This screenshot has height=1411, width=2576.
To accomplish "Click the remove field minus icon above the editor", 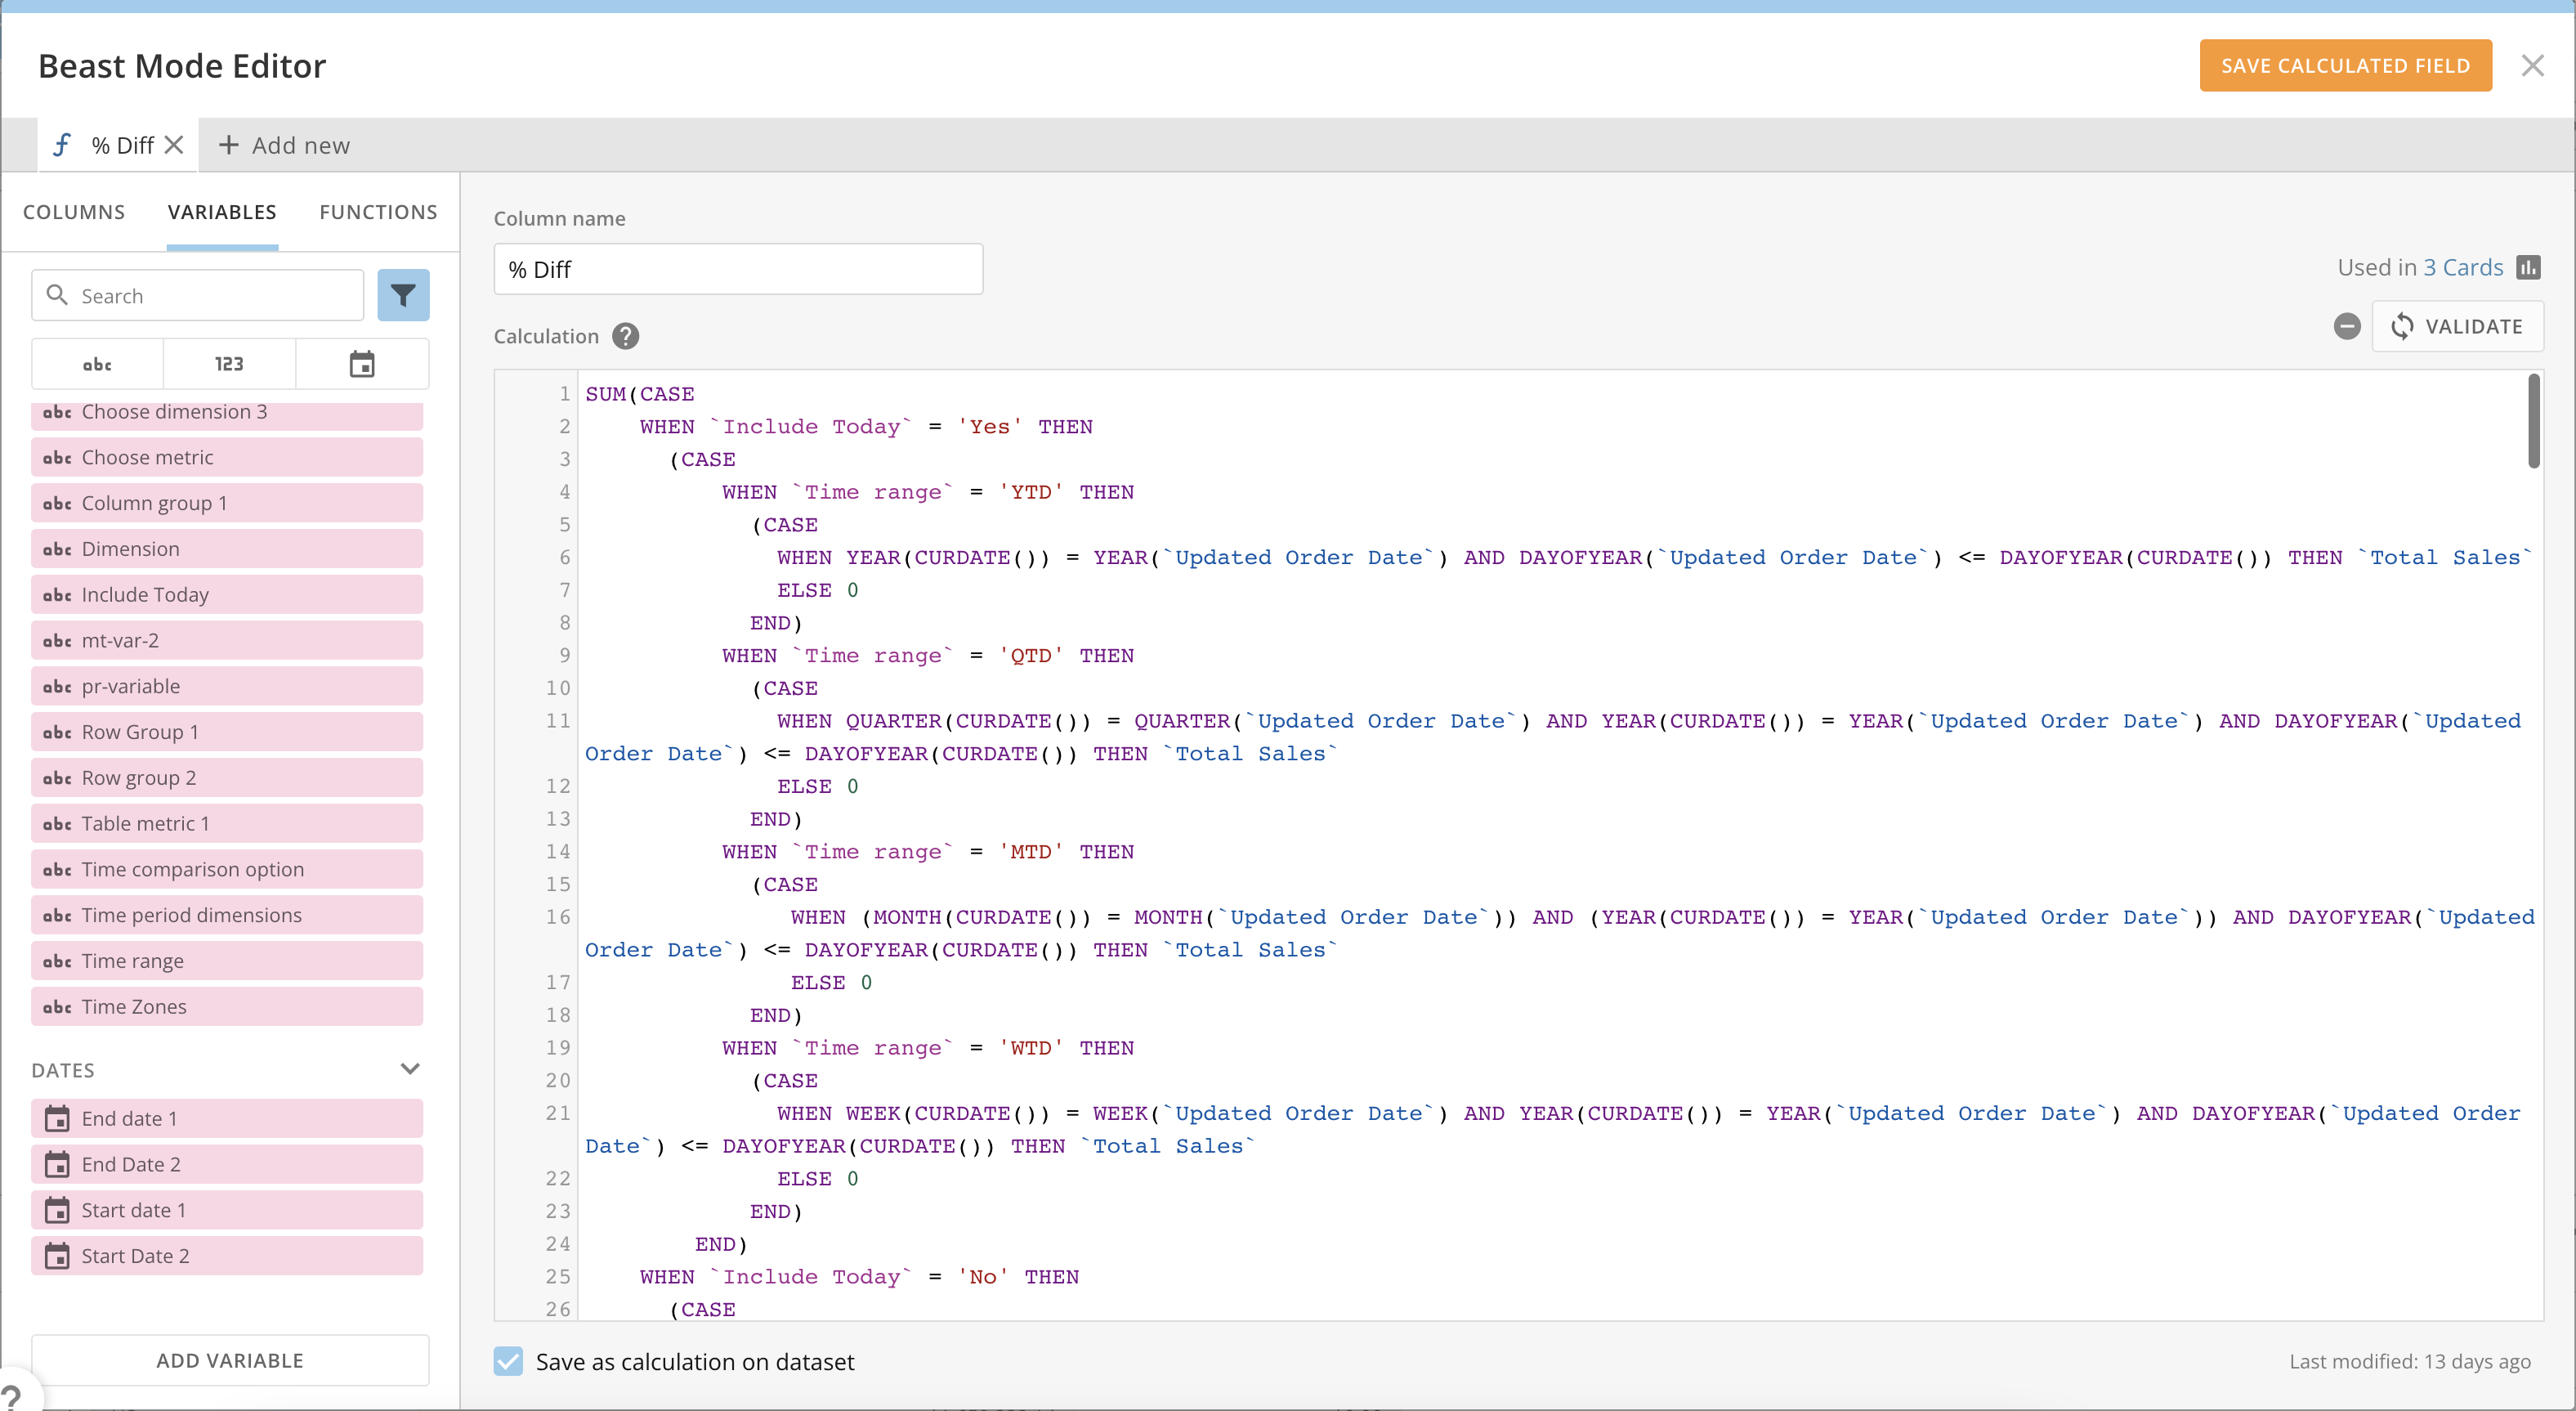I will point(2348,326).
